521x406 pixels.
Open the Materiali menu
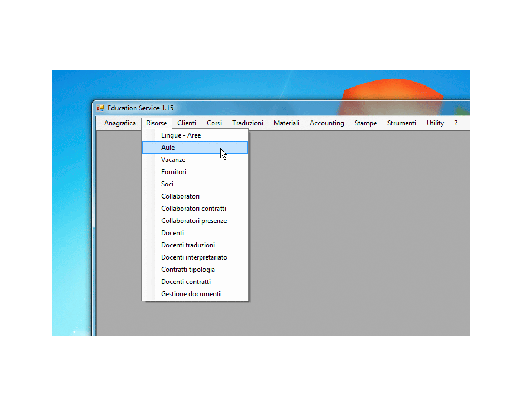point(287,123)
